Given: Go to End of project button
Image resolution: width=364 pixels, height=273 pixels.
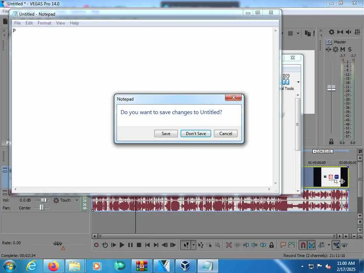Looking at the screenshot, I should [156, 245].
